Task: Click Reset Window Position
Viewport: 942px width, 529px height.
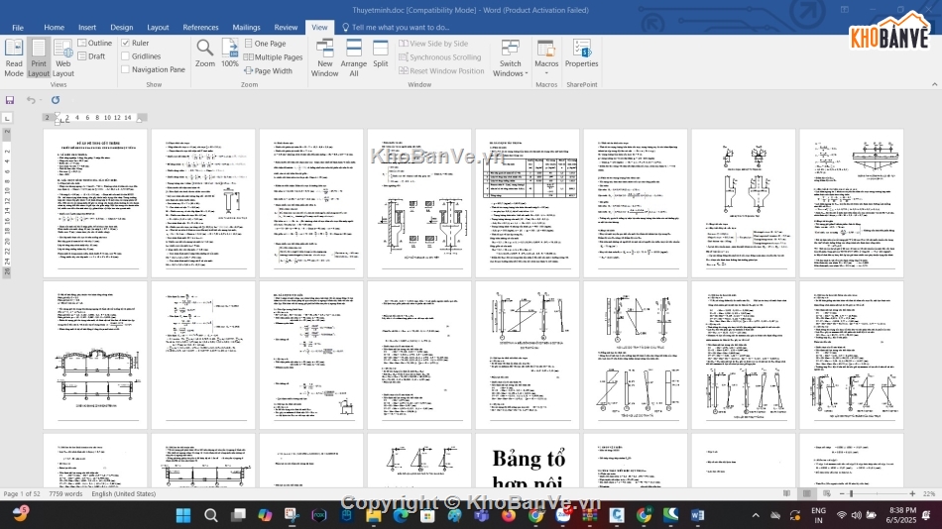Action: (441, 71)
